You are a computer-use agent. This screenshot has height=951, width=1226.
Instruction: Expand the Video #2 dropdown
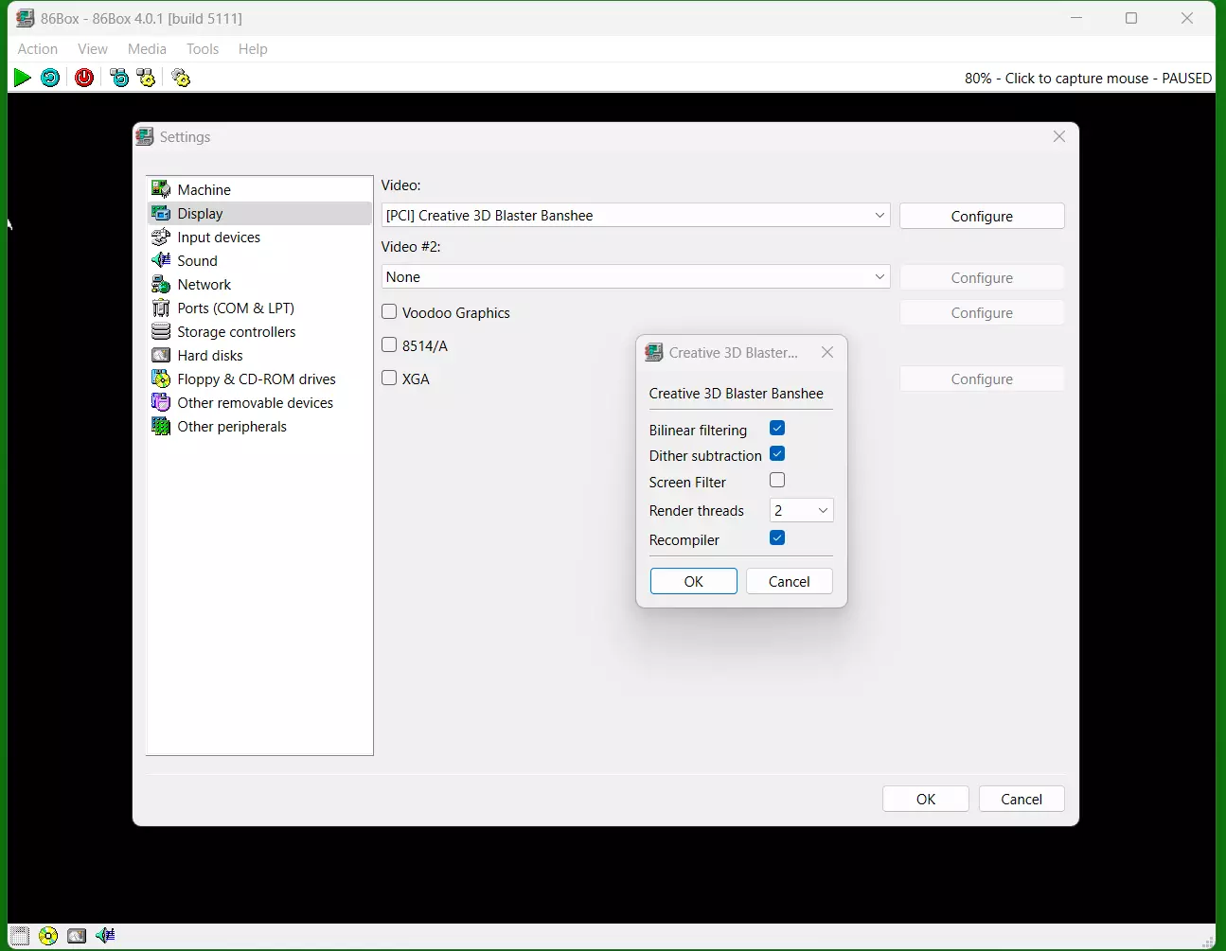point(635,276)
